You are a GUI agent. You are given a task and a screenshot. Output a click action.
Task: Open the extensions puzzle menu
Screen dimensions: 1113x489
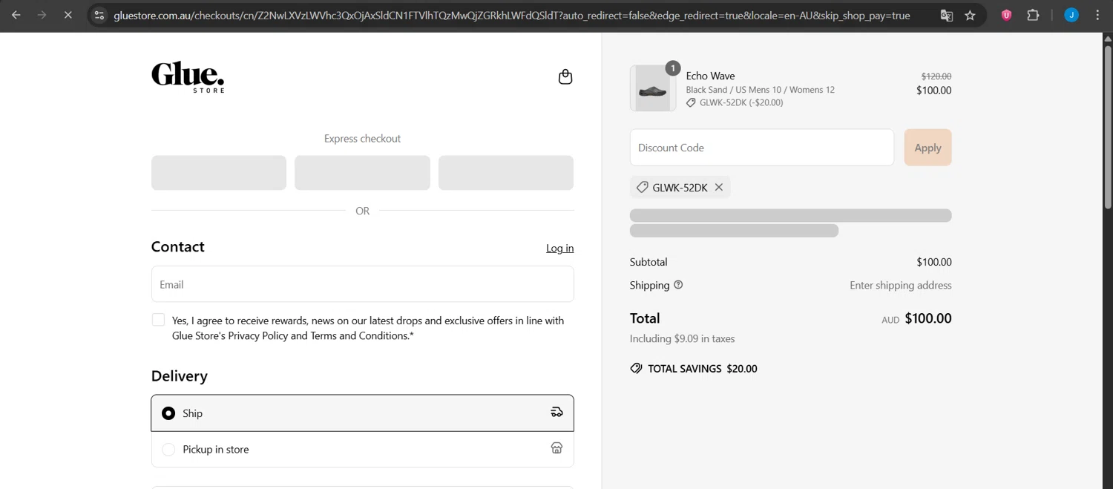point(1033,15)
